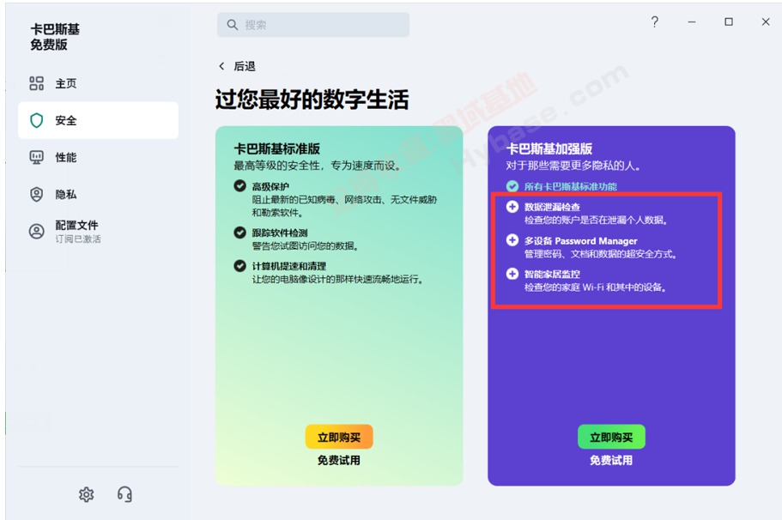Switch to the 性能 section
This screenshot has height=520, width=782.
coord(98,158)
